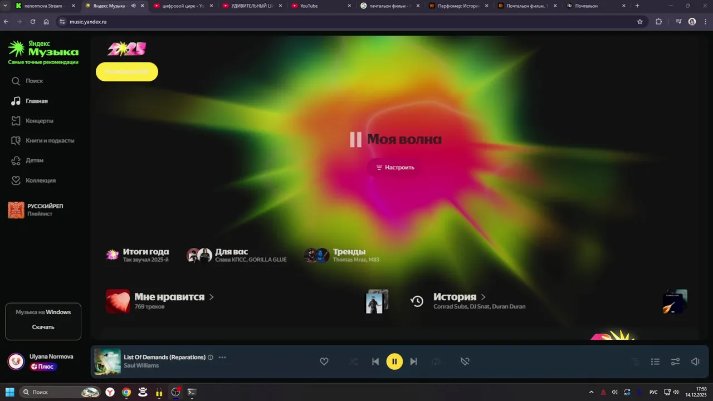This screenshot has width=713, height=401.
Task: Switch to the YouTube tab
Action: [321, 6]
